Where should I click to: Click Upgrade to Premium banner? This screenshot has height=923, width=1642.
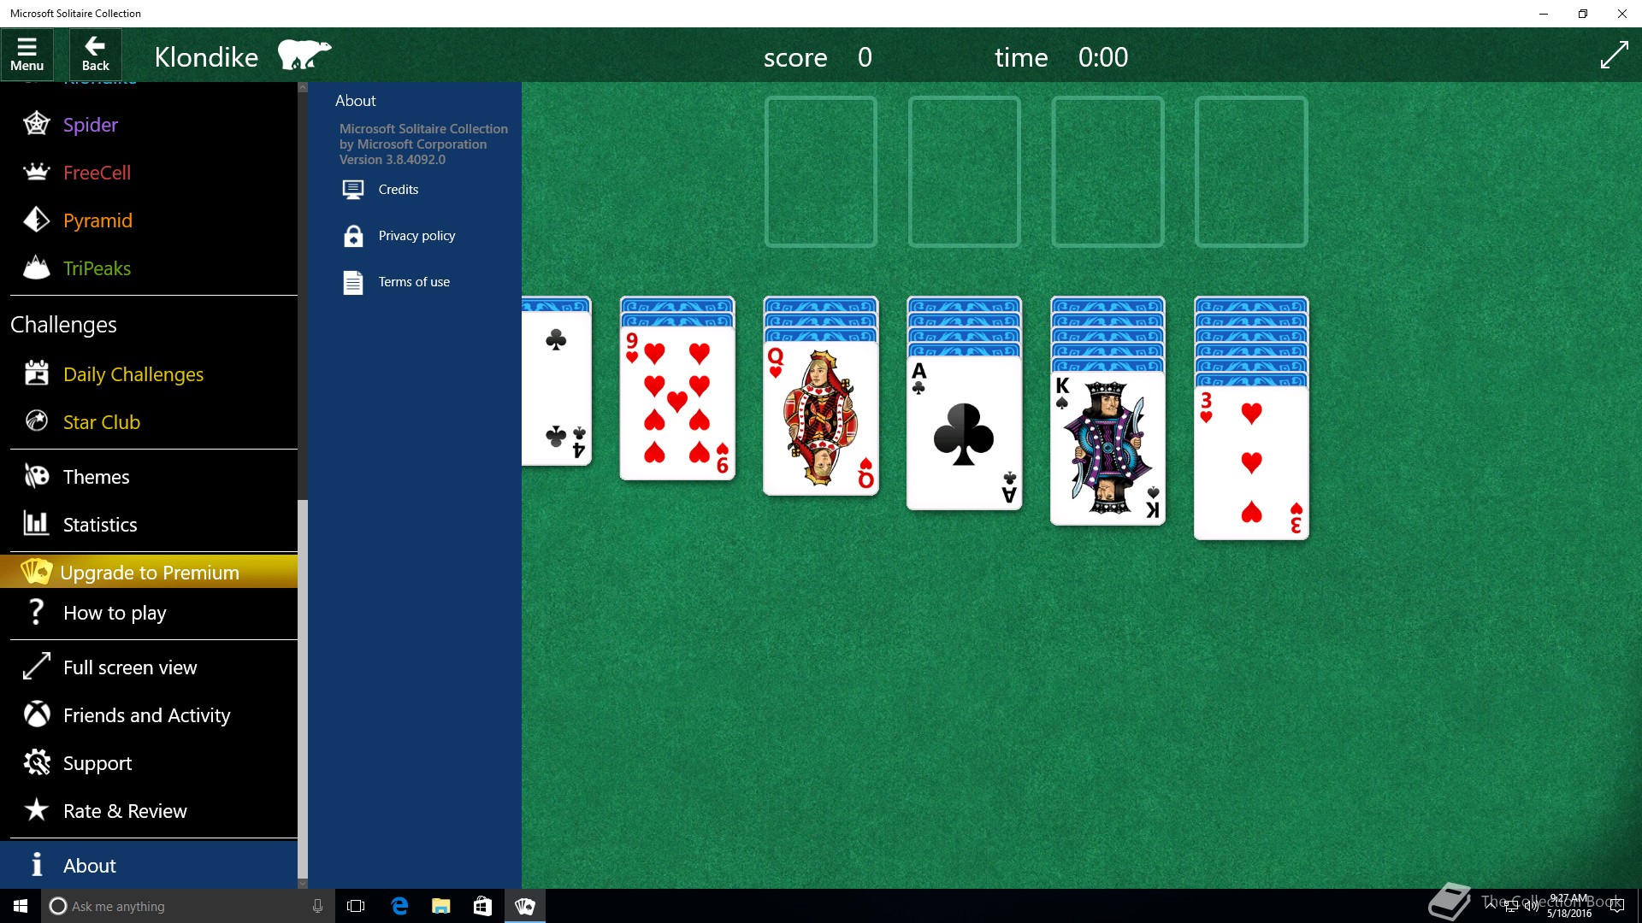pyautogui.click(x=149, y=572)
